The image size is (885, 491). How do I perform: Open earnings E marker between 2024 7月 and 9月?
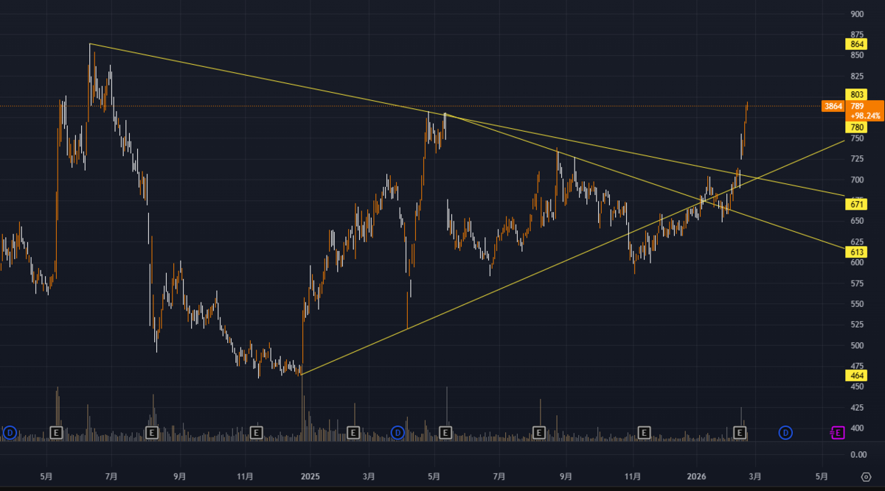tap(152, 432)
